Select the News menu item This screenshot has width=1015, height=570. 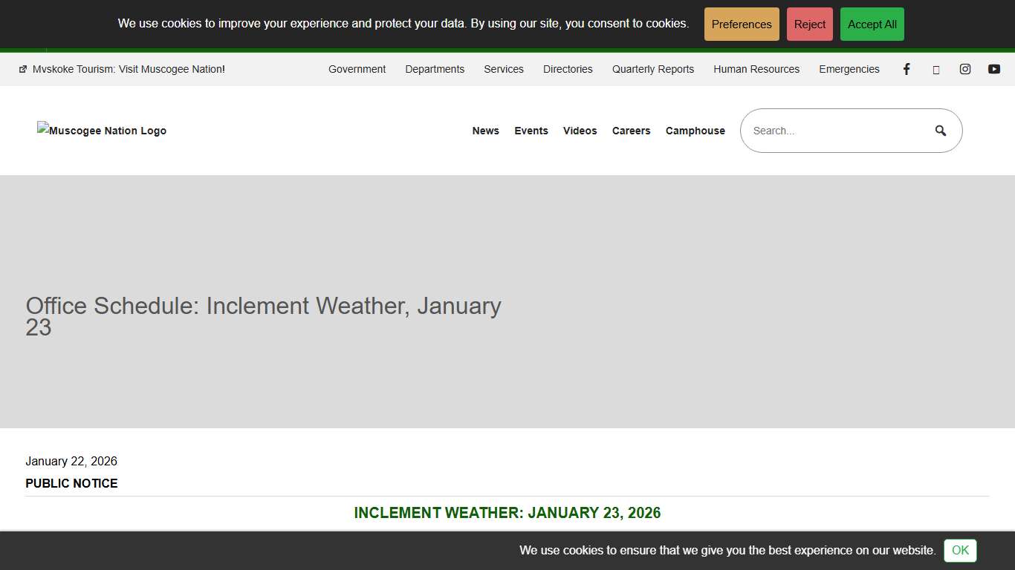tap(486, 131)
